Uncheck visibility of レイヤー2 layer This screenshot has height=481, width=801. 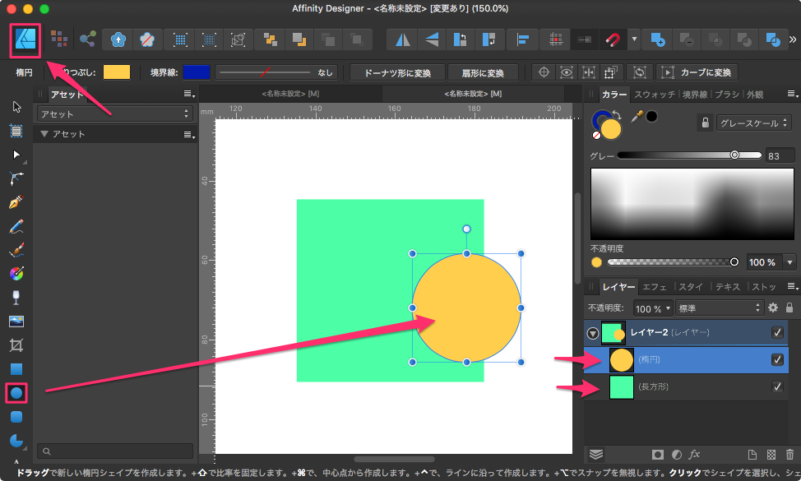[x=777, y=333]
